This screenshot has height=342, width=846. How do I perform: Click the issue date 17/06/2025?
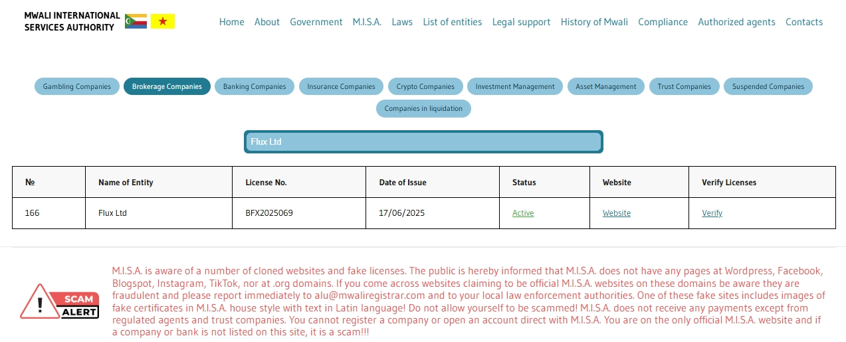point(402,213)
